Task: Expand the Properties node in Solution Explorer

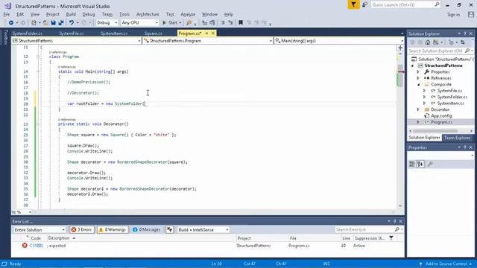Action: (418, 72)
